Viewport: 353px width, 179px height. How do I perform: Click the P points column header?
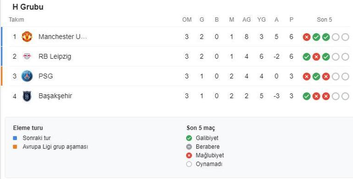point(291,20)
